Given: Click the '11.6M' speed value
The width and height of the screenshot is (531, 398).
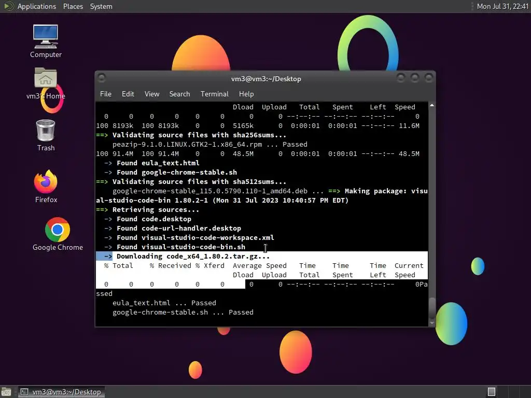Looking at the screenshot, I should (x=409, y=126).
